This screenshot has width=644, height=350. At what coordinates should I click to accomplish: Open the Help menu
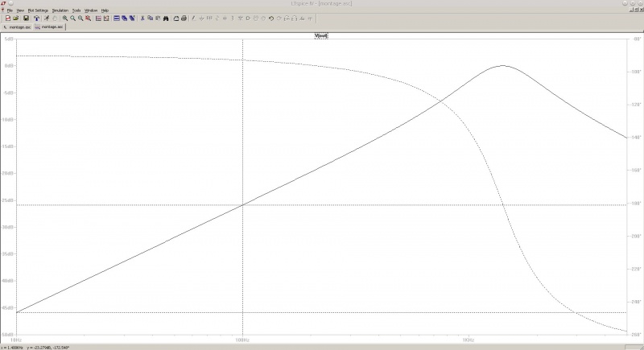(x=105, y=10)
